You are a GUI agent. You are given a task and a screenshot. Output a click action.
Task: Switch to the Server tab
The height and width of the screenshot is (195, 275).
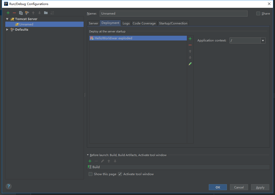click(x=93, y=23)
